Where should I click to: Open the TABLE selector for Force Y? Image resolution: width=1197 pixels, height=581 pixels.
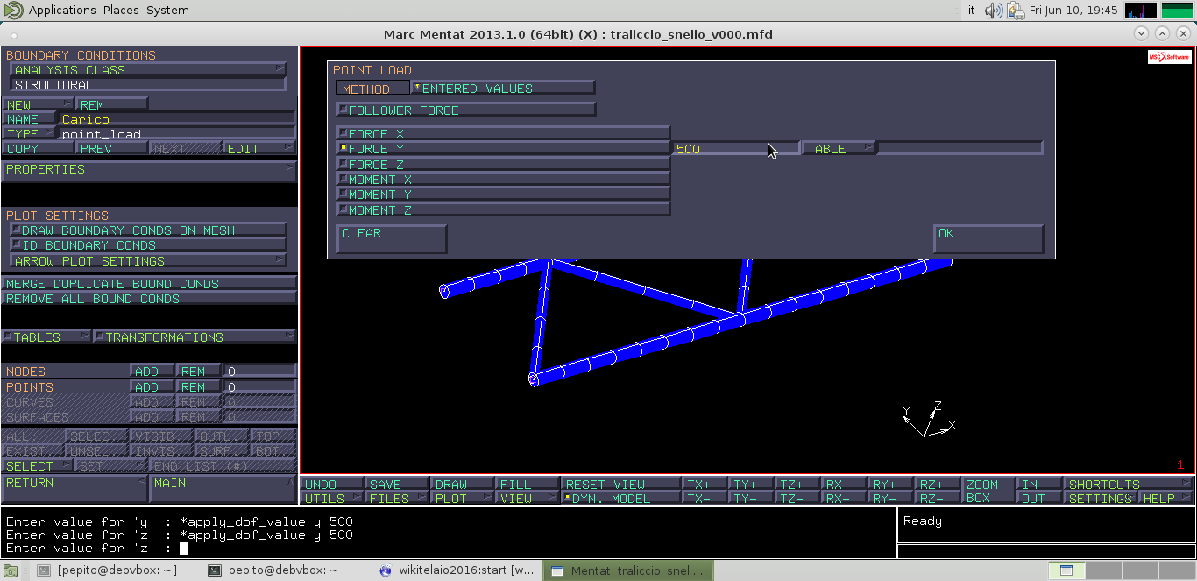839,149
